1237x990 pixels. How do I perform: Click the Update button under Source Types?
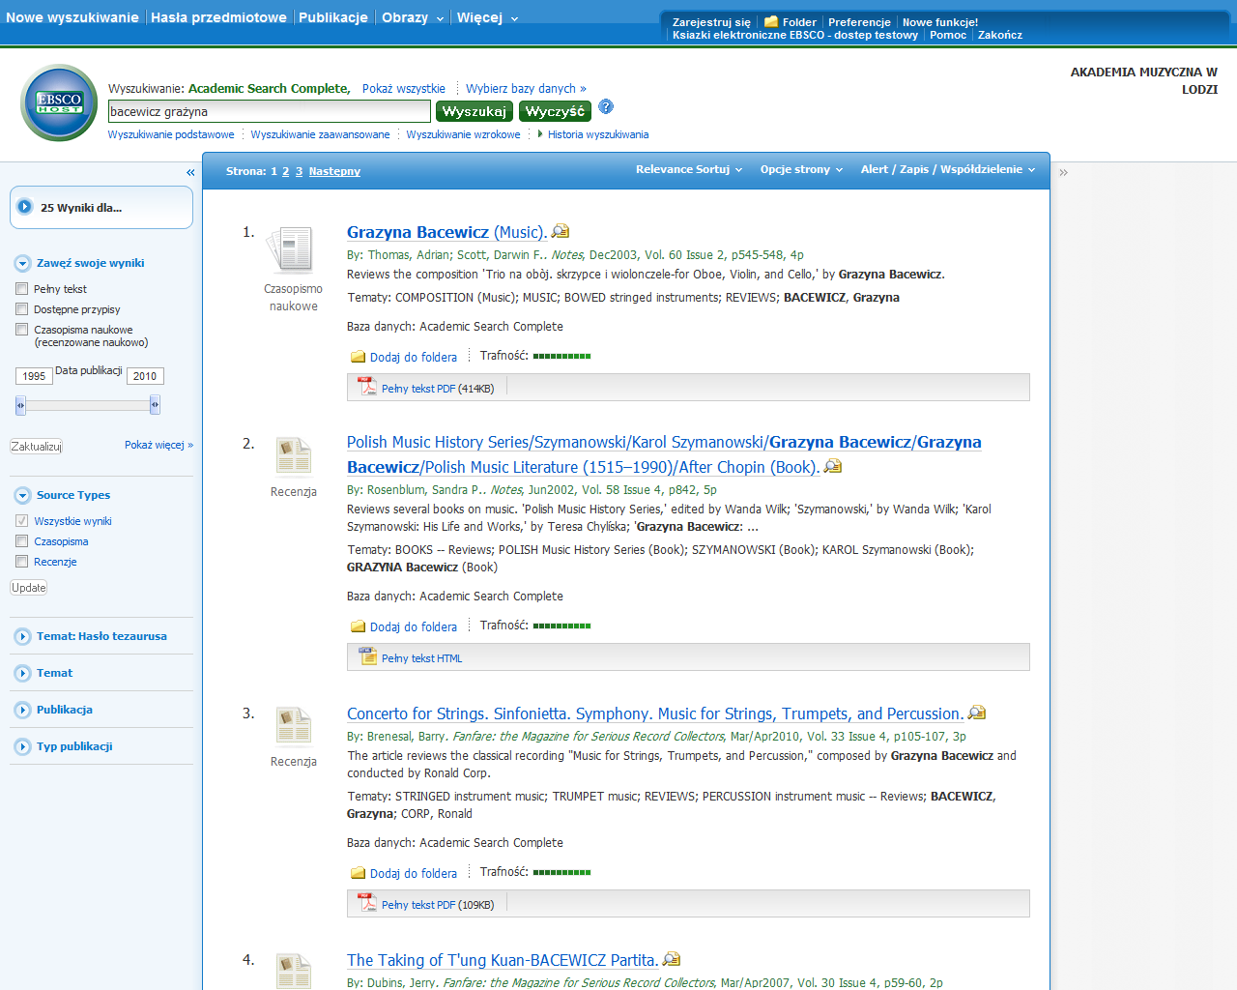click(x=29, y=587)
